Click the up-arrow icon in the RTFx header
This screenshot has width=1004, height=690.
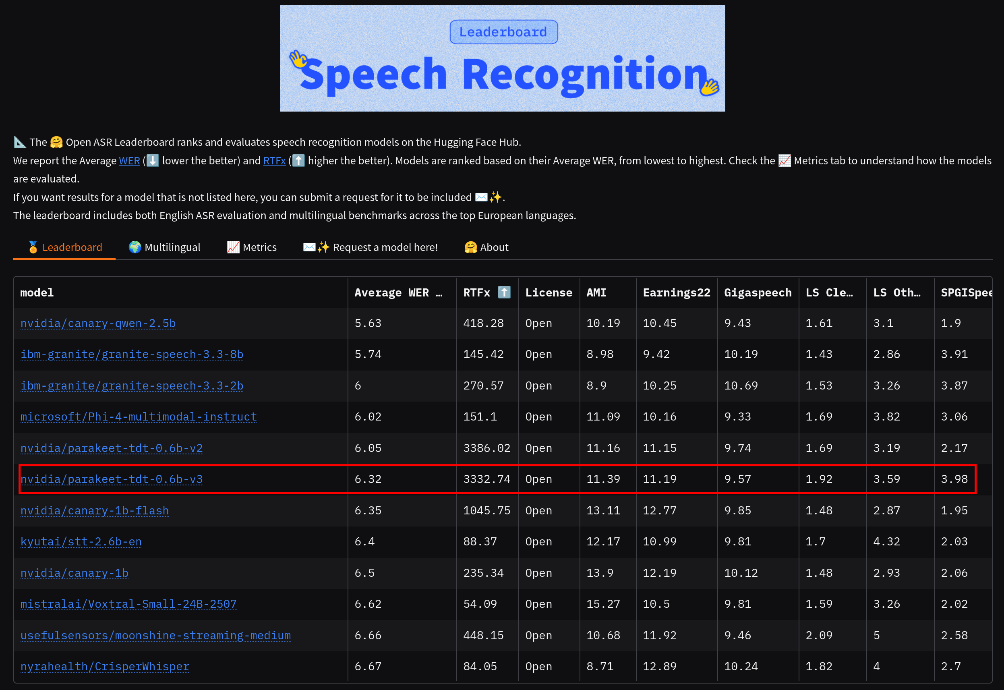504,292
